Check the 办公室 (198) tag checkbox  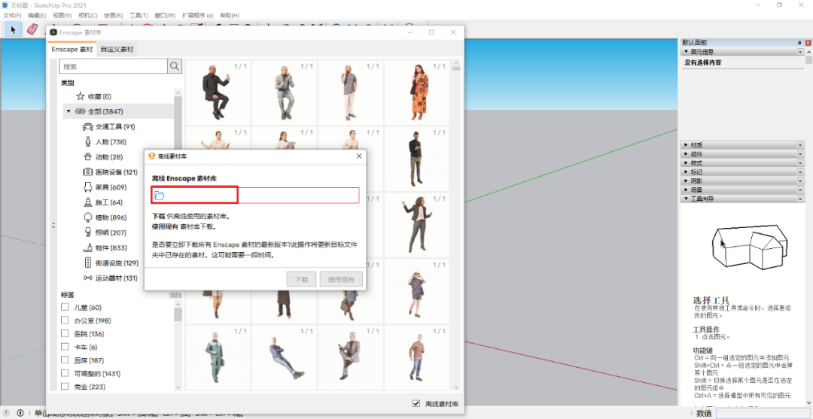(x=65, y=321)
